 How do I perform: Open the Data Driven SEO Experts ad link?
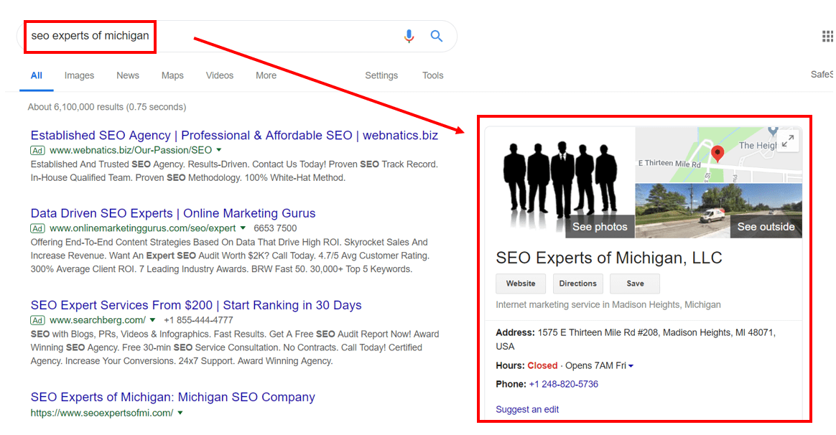pos(173,213)
